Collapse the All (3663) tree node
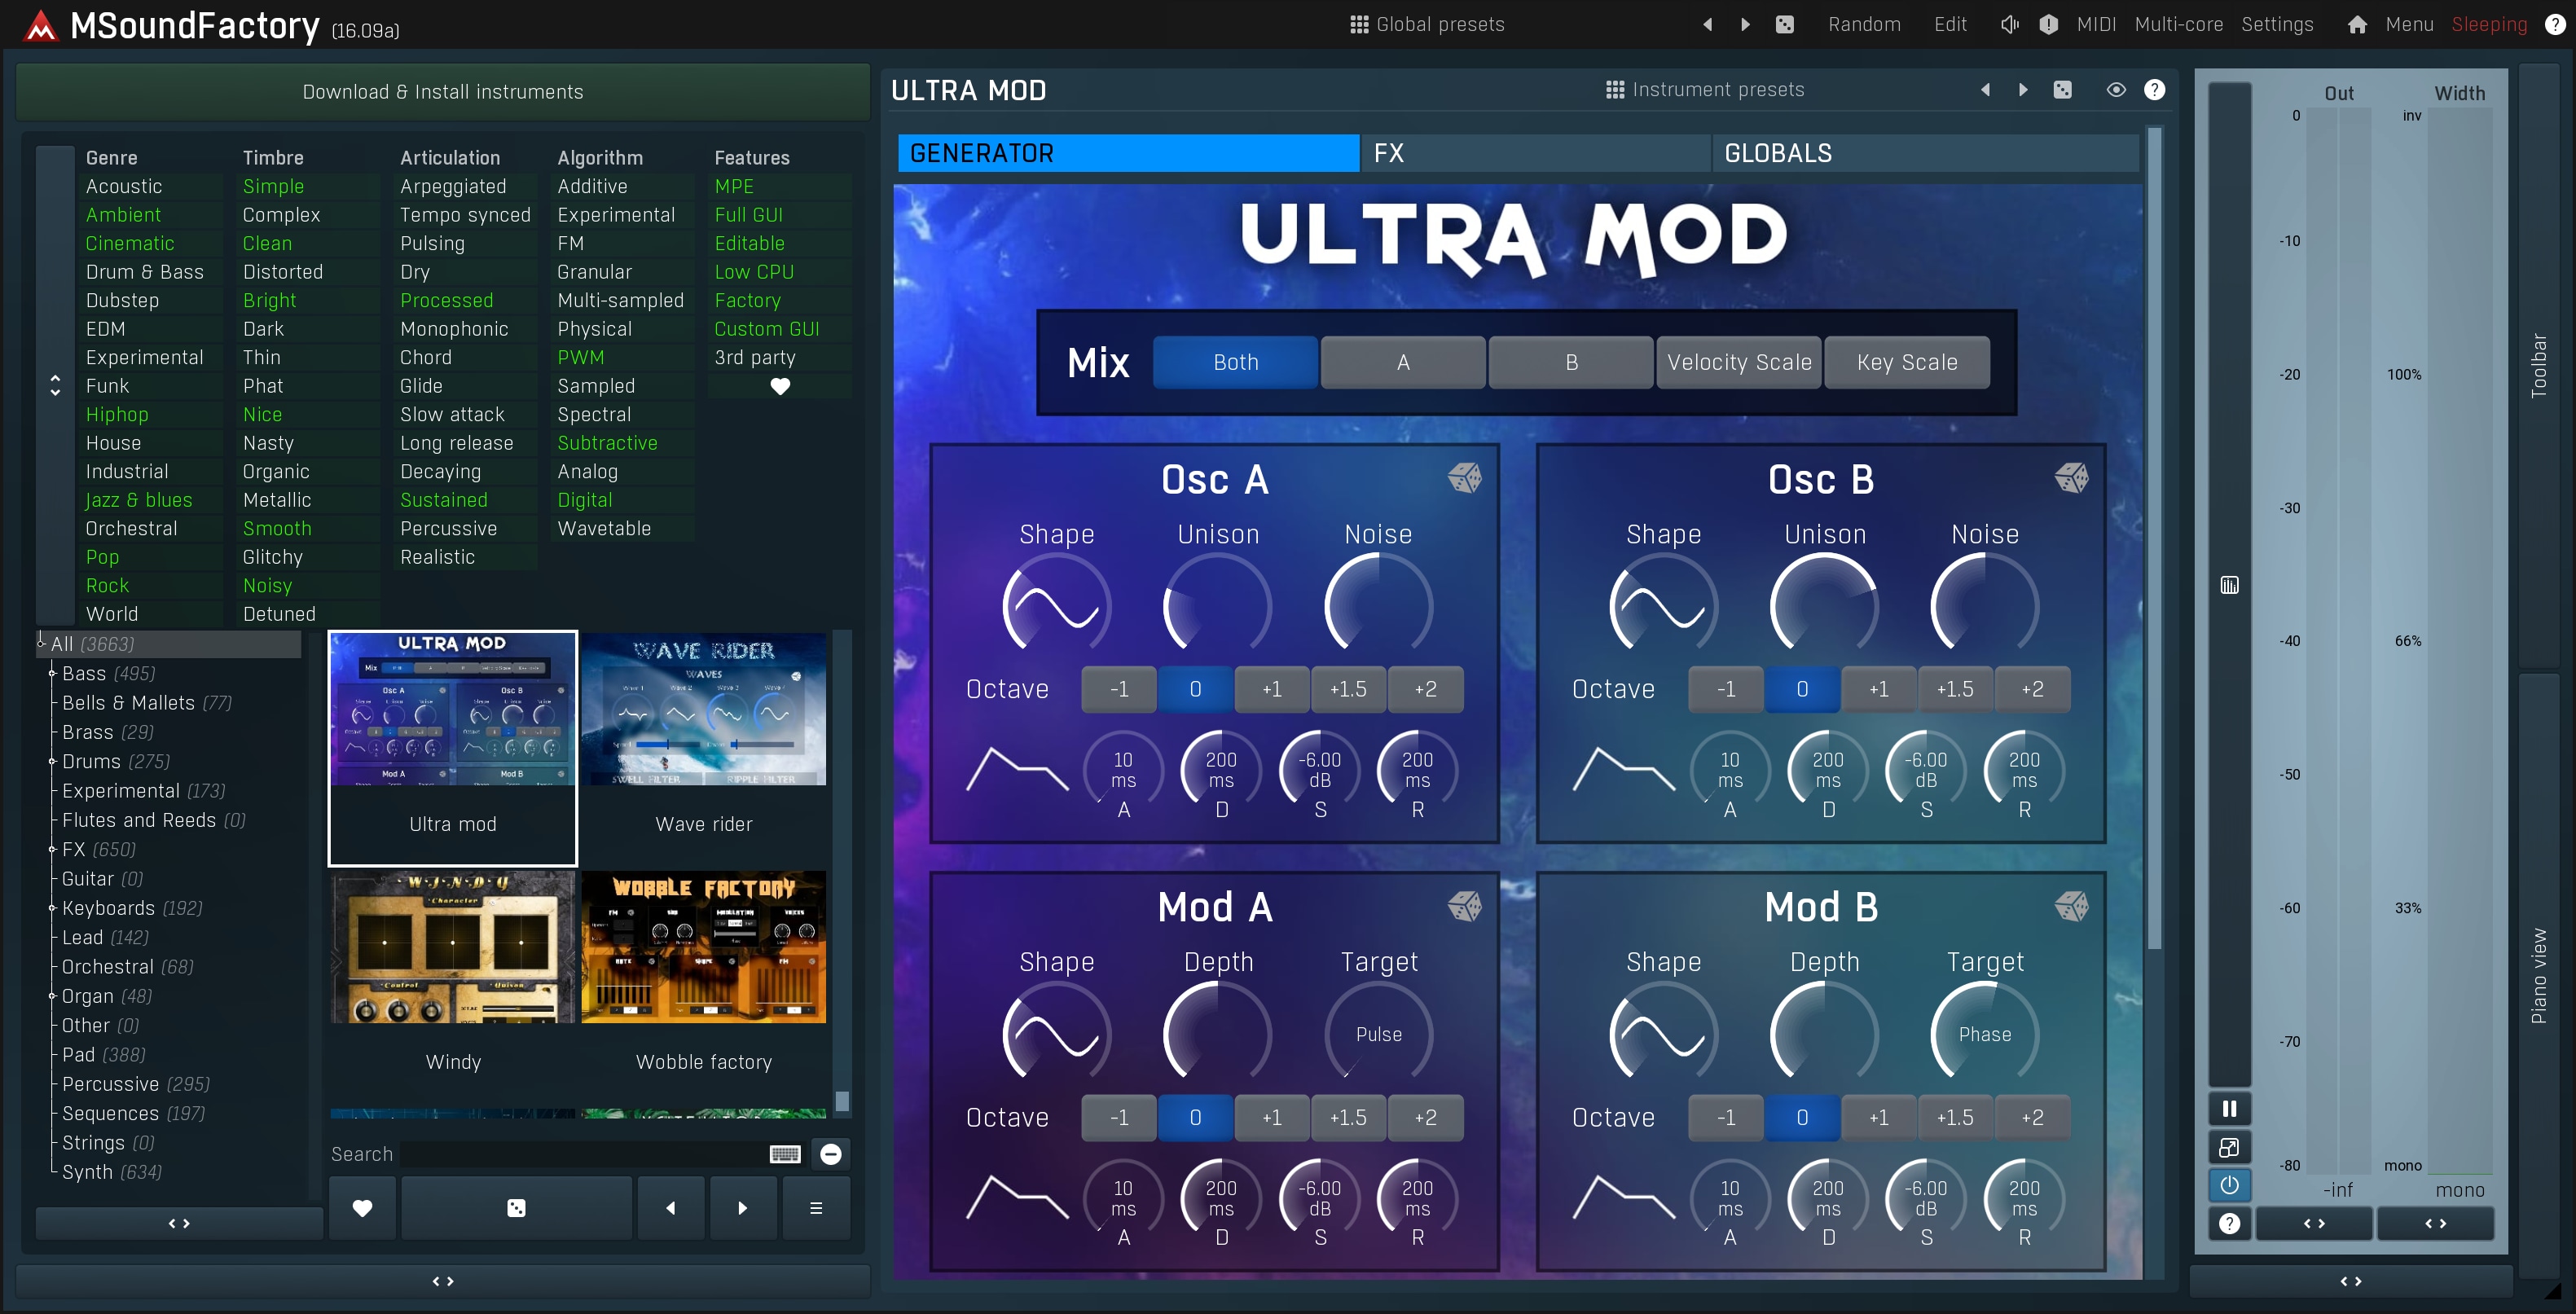Screen dimensions: 2576x1314 (41, 643)
